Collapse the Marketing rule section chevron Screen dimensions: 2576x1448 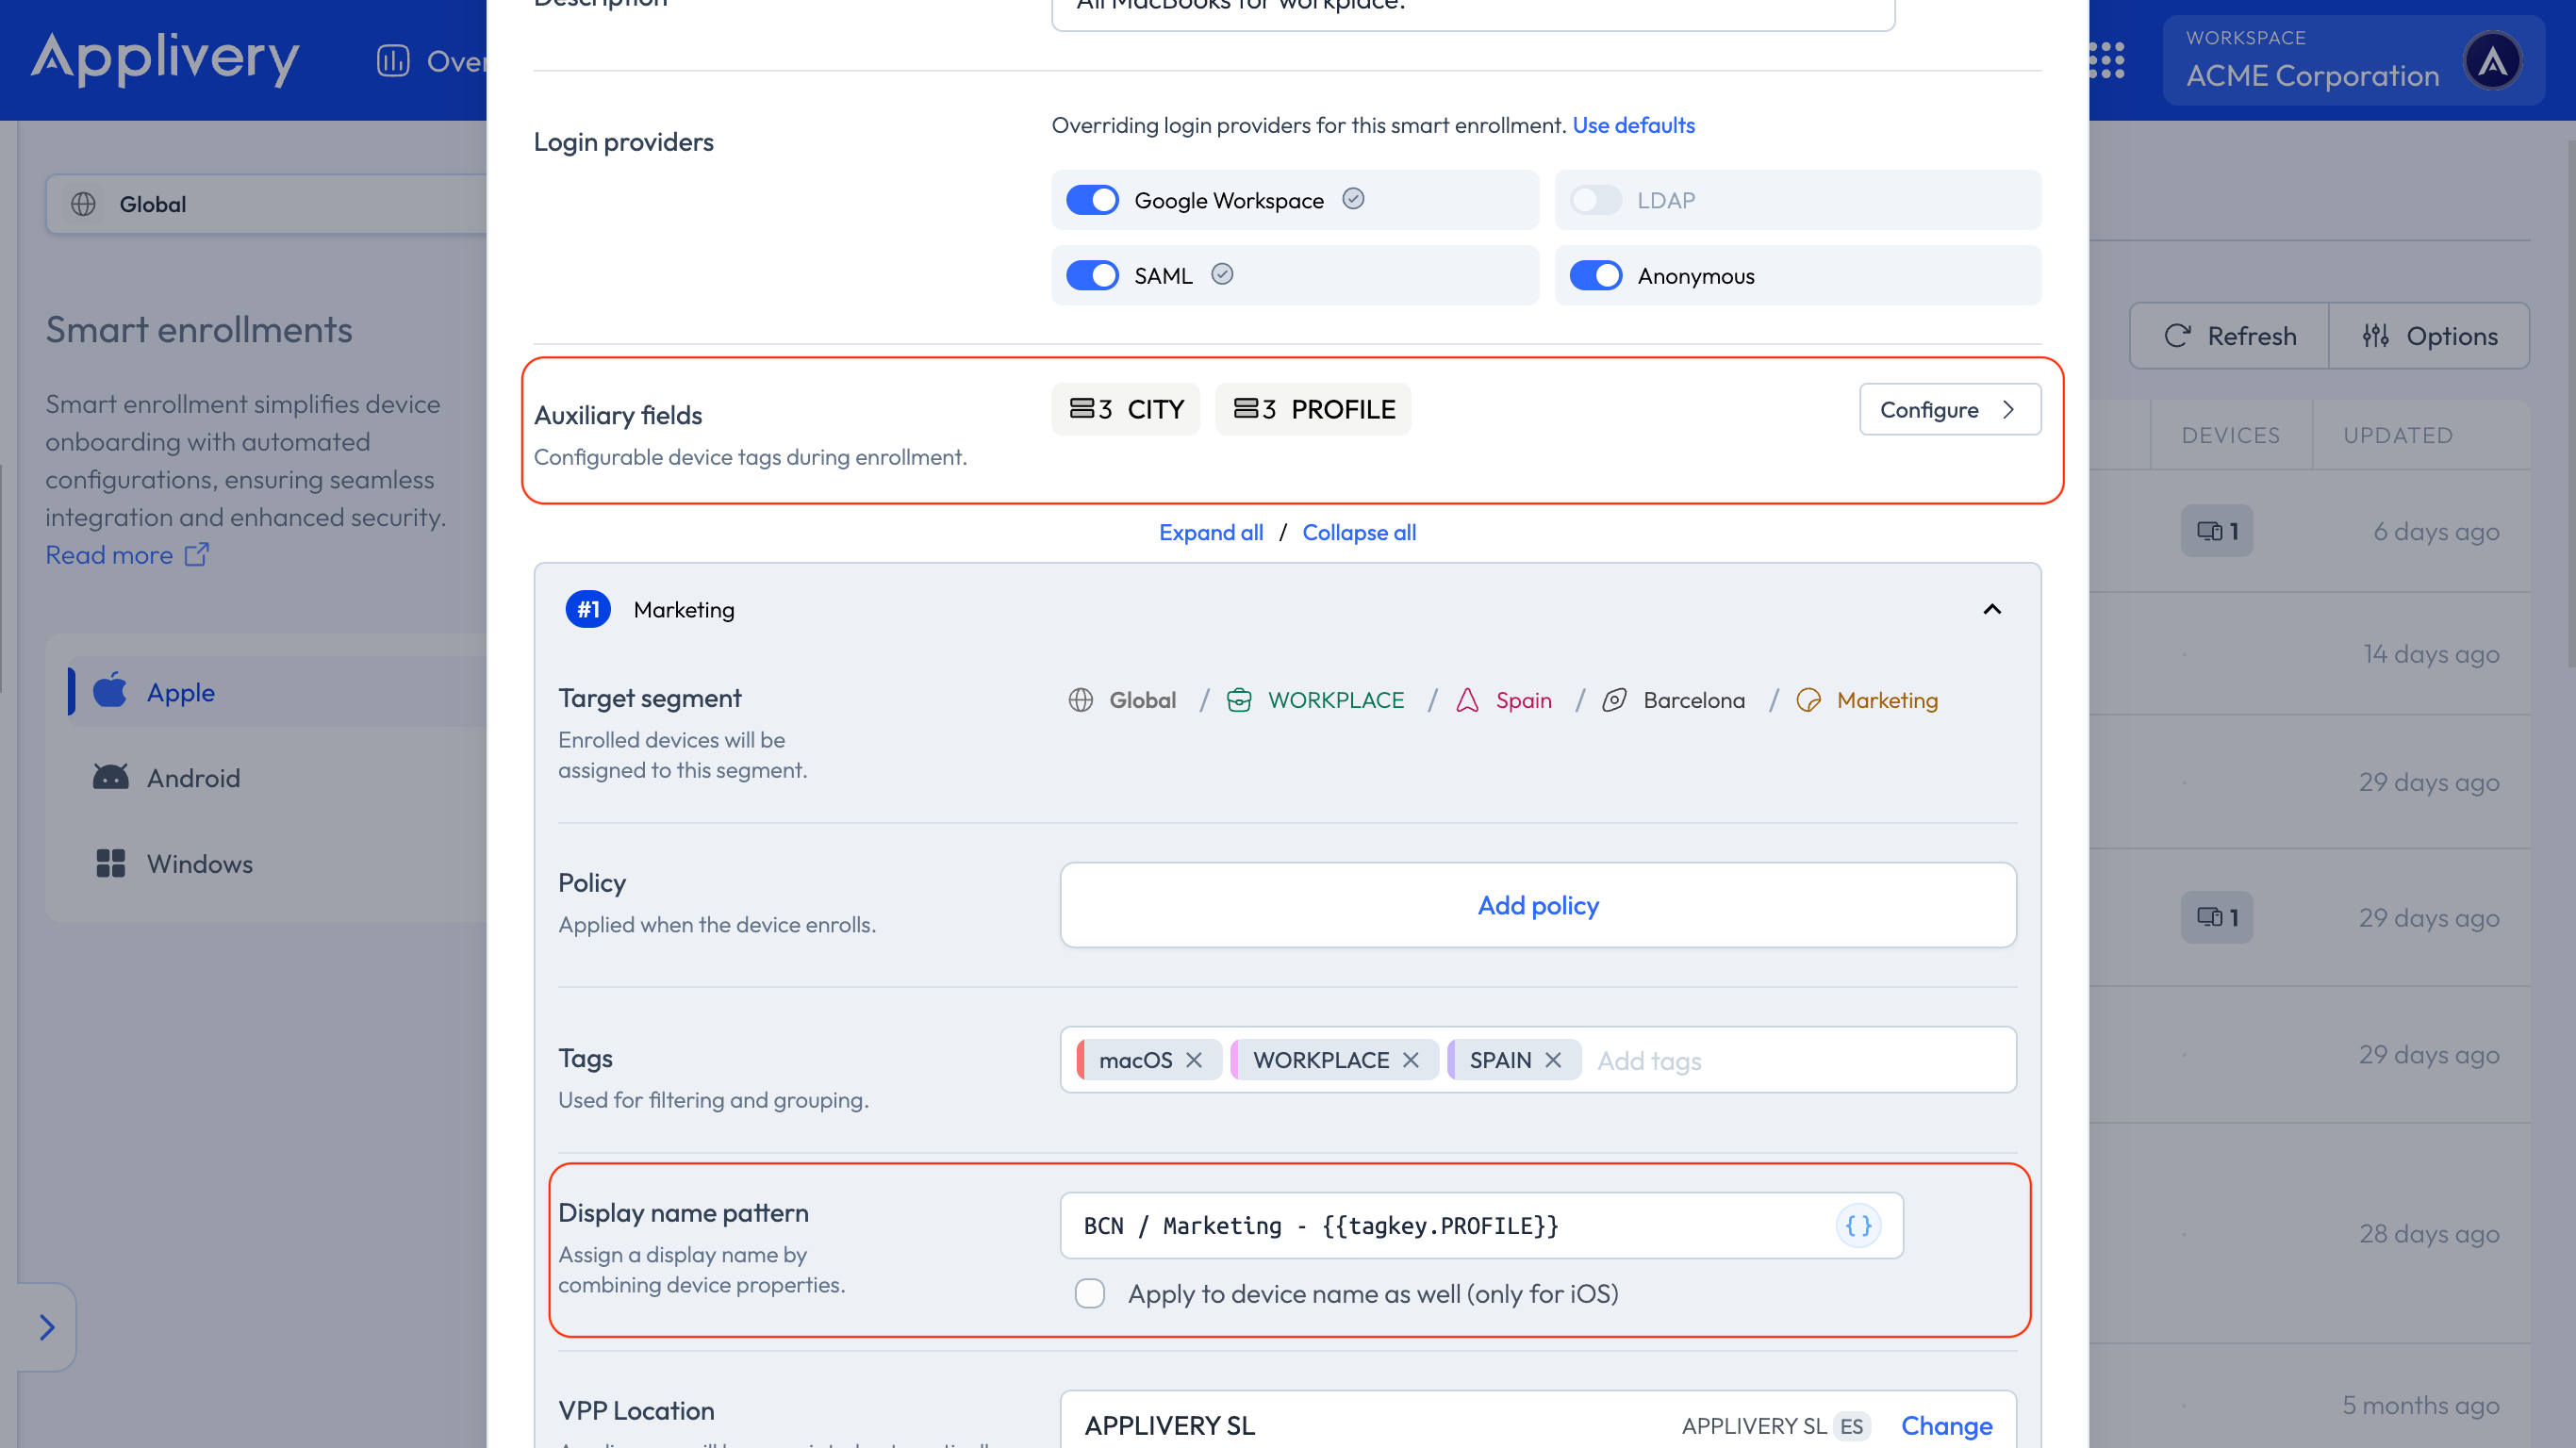(x=1991, y=609)
